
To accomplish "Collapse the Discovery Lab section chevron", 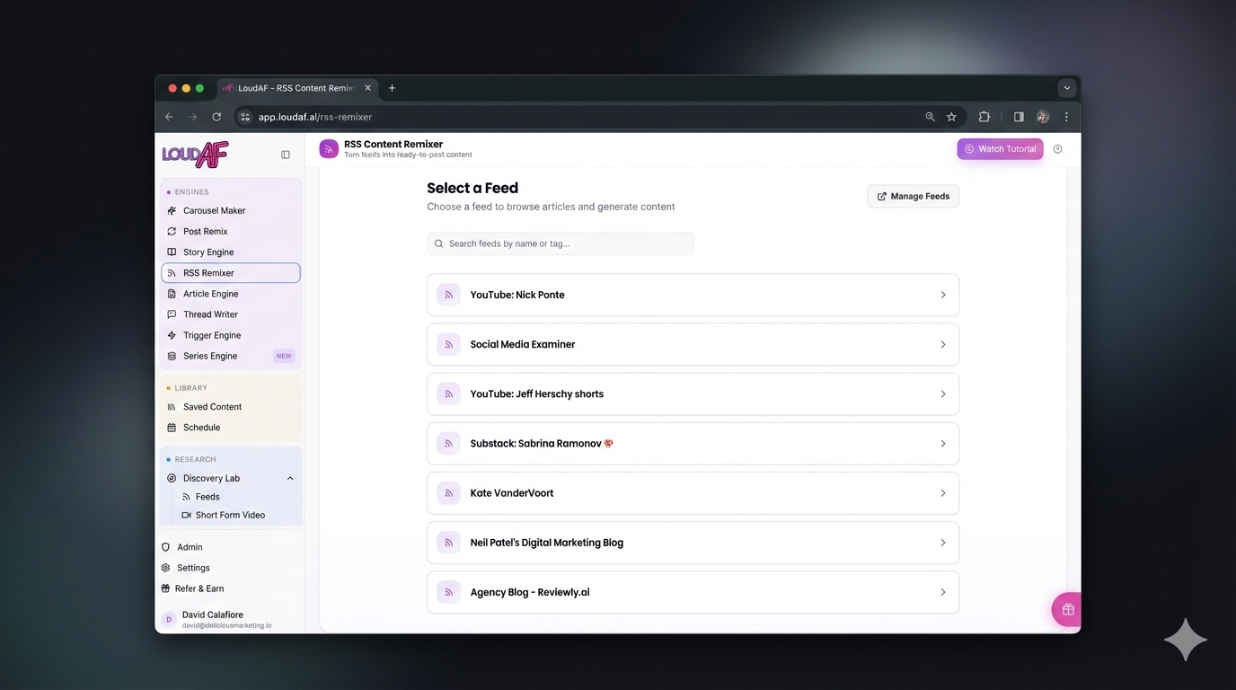I will [x=290, y=478].
